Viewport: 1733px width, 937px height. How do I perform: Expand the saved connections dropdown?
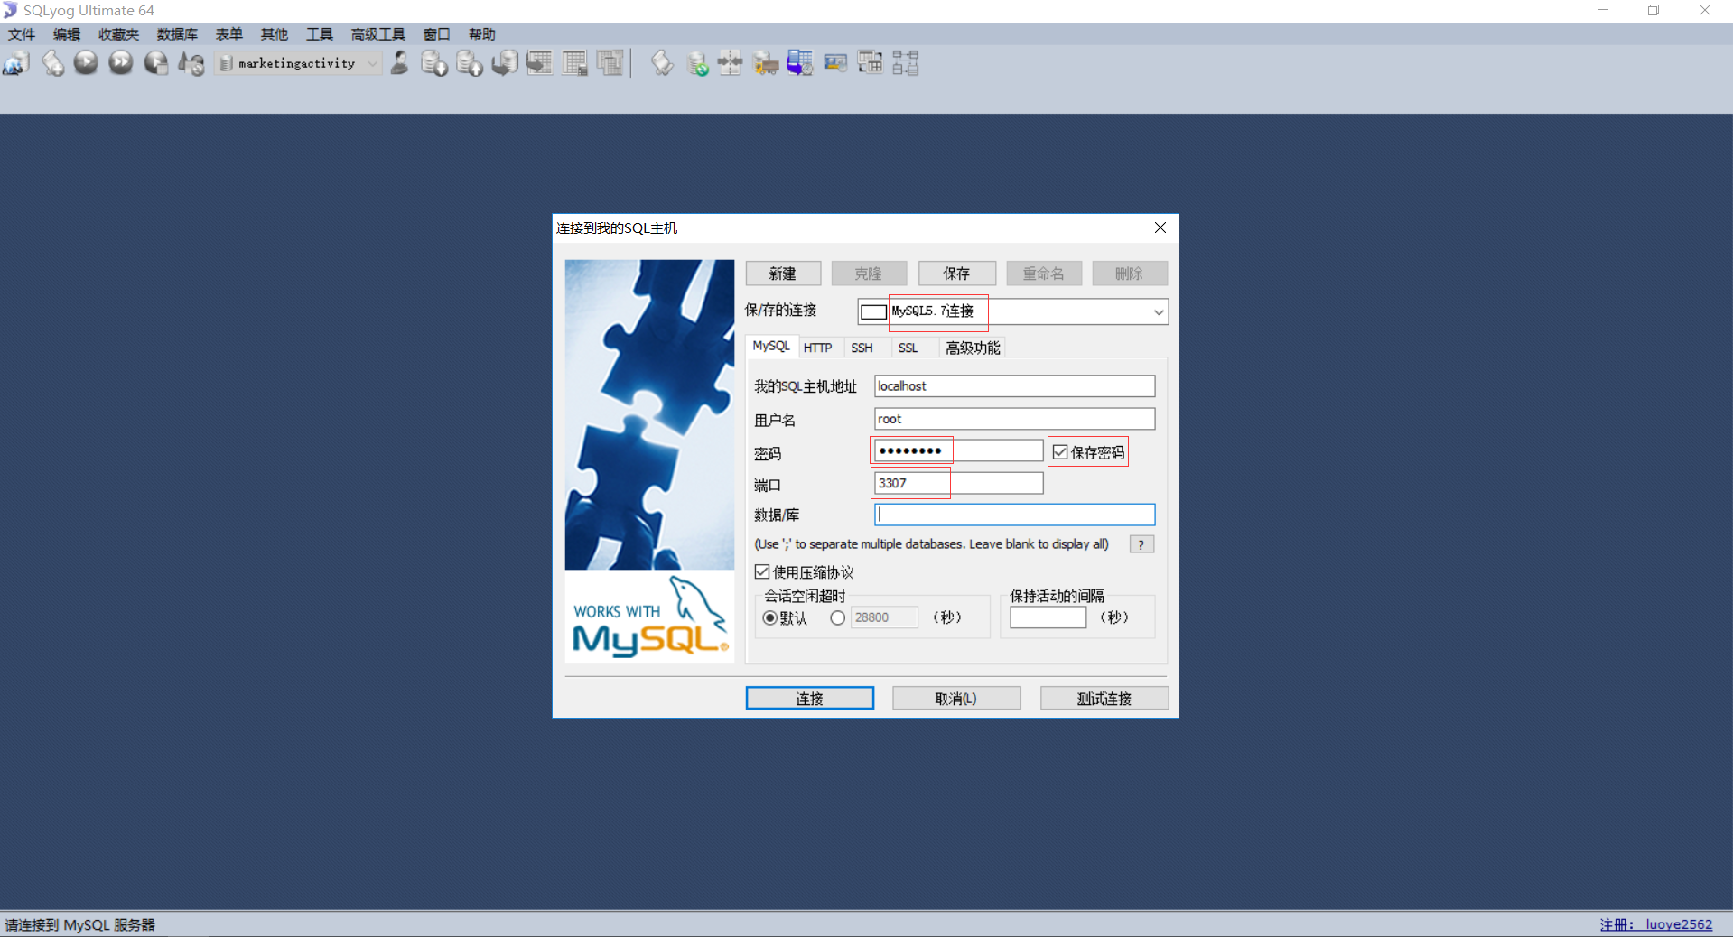[1159, 312]
